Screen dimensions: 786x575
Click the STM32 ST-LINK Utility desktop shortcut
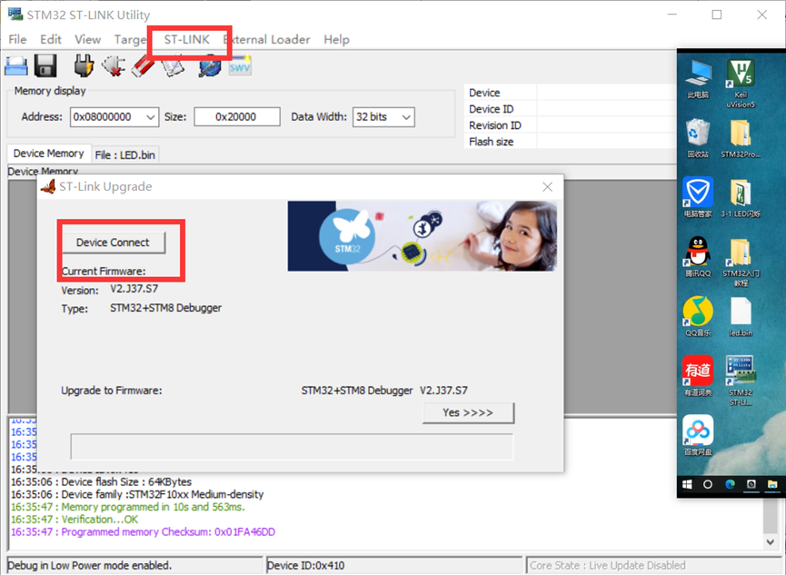(x=741, y=381)
